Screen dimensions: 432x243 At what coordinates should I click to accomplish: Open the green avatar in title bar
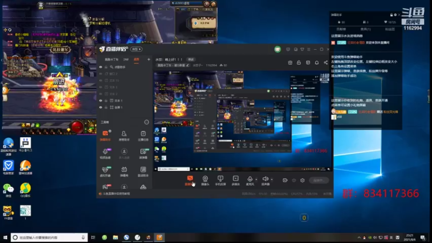tap(278, 49)
